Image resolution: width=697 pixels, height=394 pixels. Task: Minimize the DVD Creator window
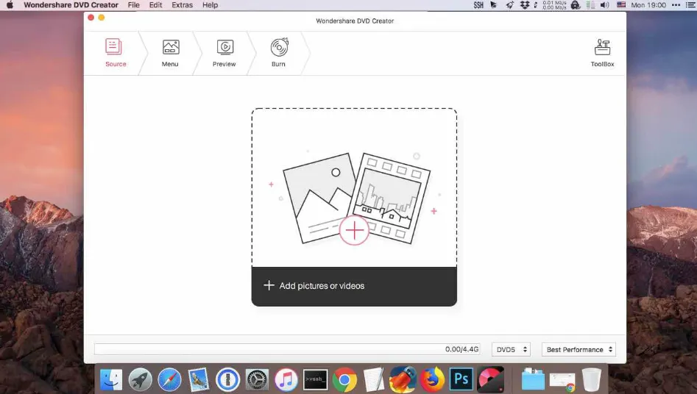[x=102, y=18]
